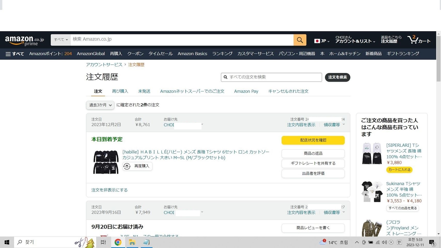Open Amazonネットスーパーでのご注文 tab

pos(192,91)
